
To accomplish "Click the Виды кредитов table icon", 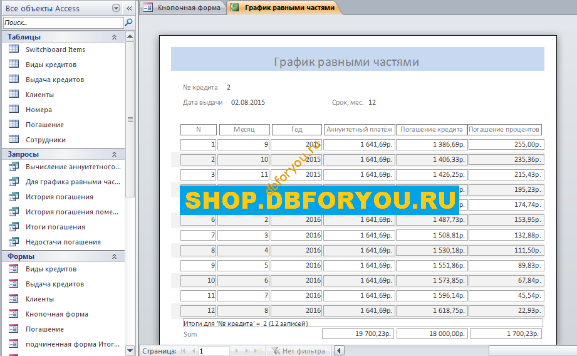I will pos(14,64).
